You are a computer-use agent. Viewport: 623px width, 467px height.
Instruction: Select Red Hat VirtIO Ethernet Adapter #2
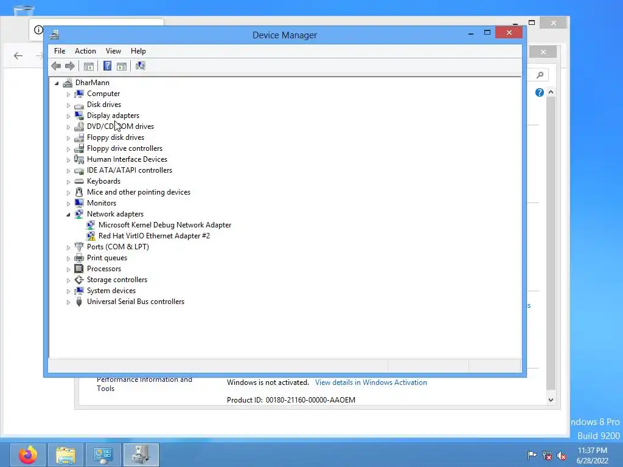(154, 236)
